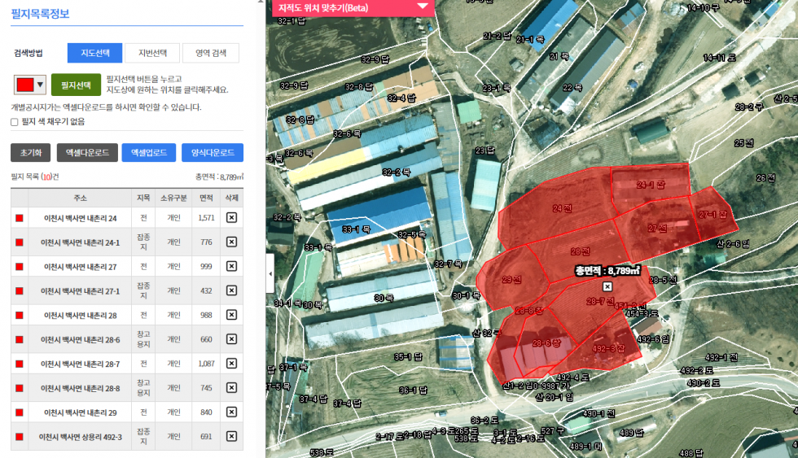
Task: Remove the 내촌리 27 parcel entry
Action: [x=231, y=266]
